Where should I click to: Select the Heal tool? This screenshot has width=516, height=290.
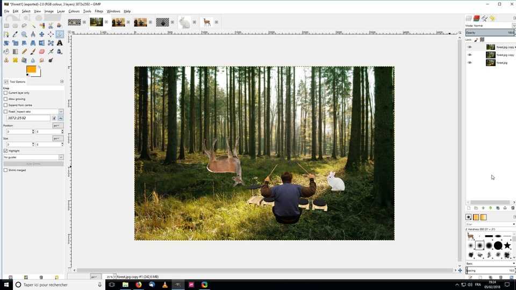[15, 60]
